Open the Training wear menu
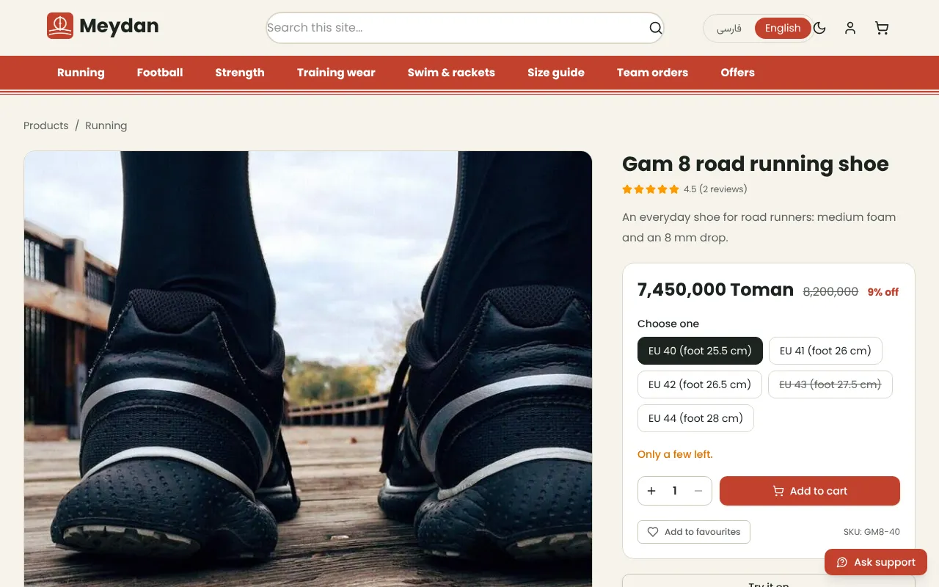The height and width of the screenshot is (587, 939). [336, 73]
